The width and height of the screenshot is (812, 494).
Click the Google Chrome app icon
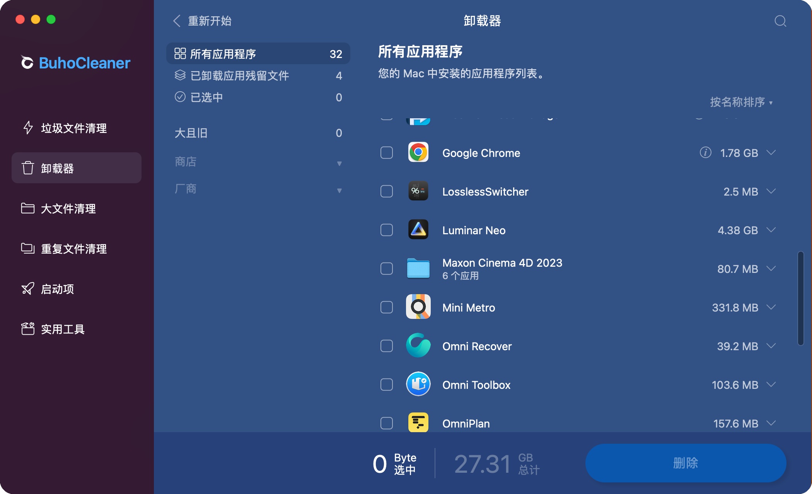pos(418,153)
